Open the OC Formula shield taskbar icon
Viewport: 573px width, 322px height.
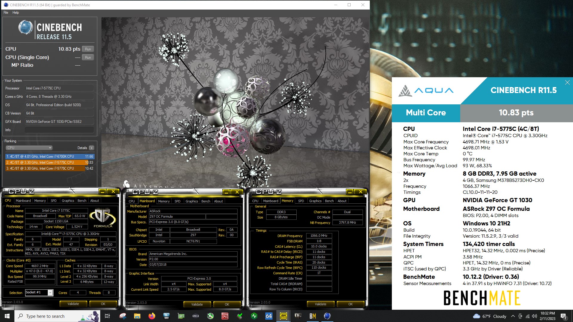point(298,316)
